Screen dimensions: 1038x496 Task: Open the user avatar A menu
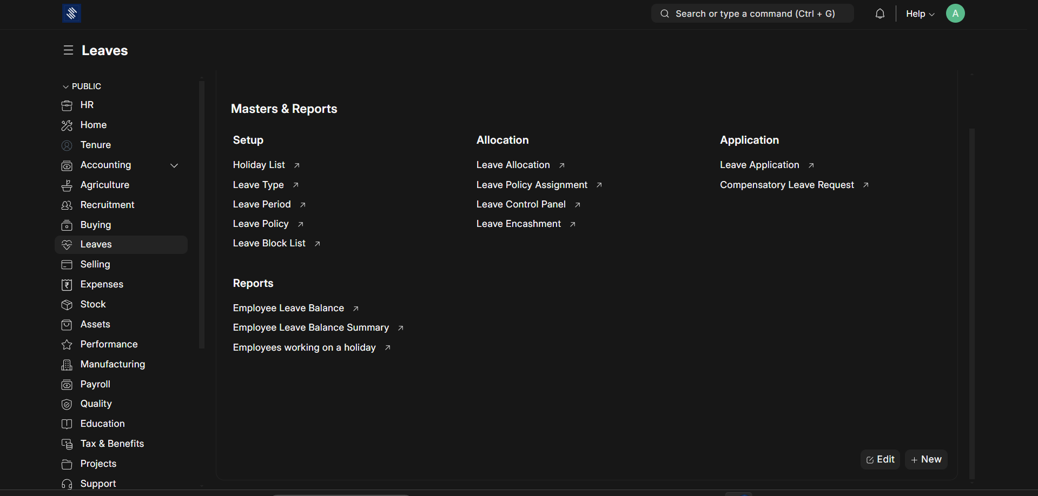(955, 14)
